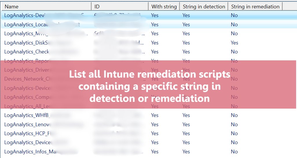297x158 pixels.
Task: Select the LogAnalytics_Local script row name
Action: coord(26,25)
